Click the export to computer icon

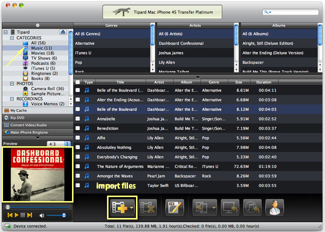click(x=230, y=208)
